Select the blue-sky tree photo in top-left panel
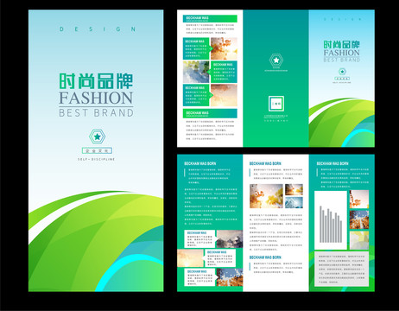Viewport: 399px width, 311px height. (196, 72)
